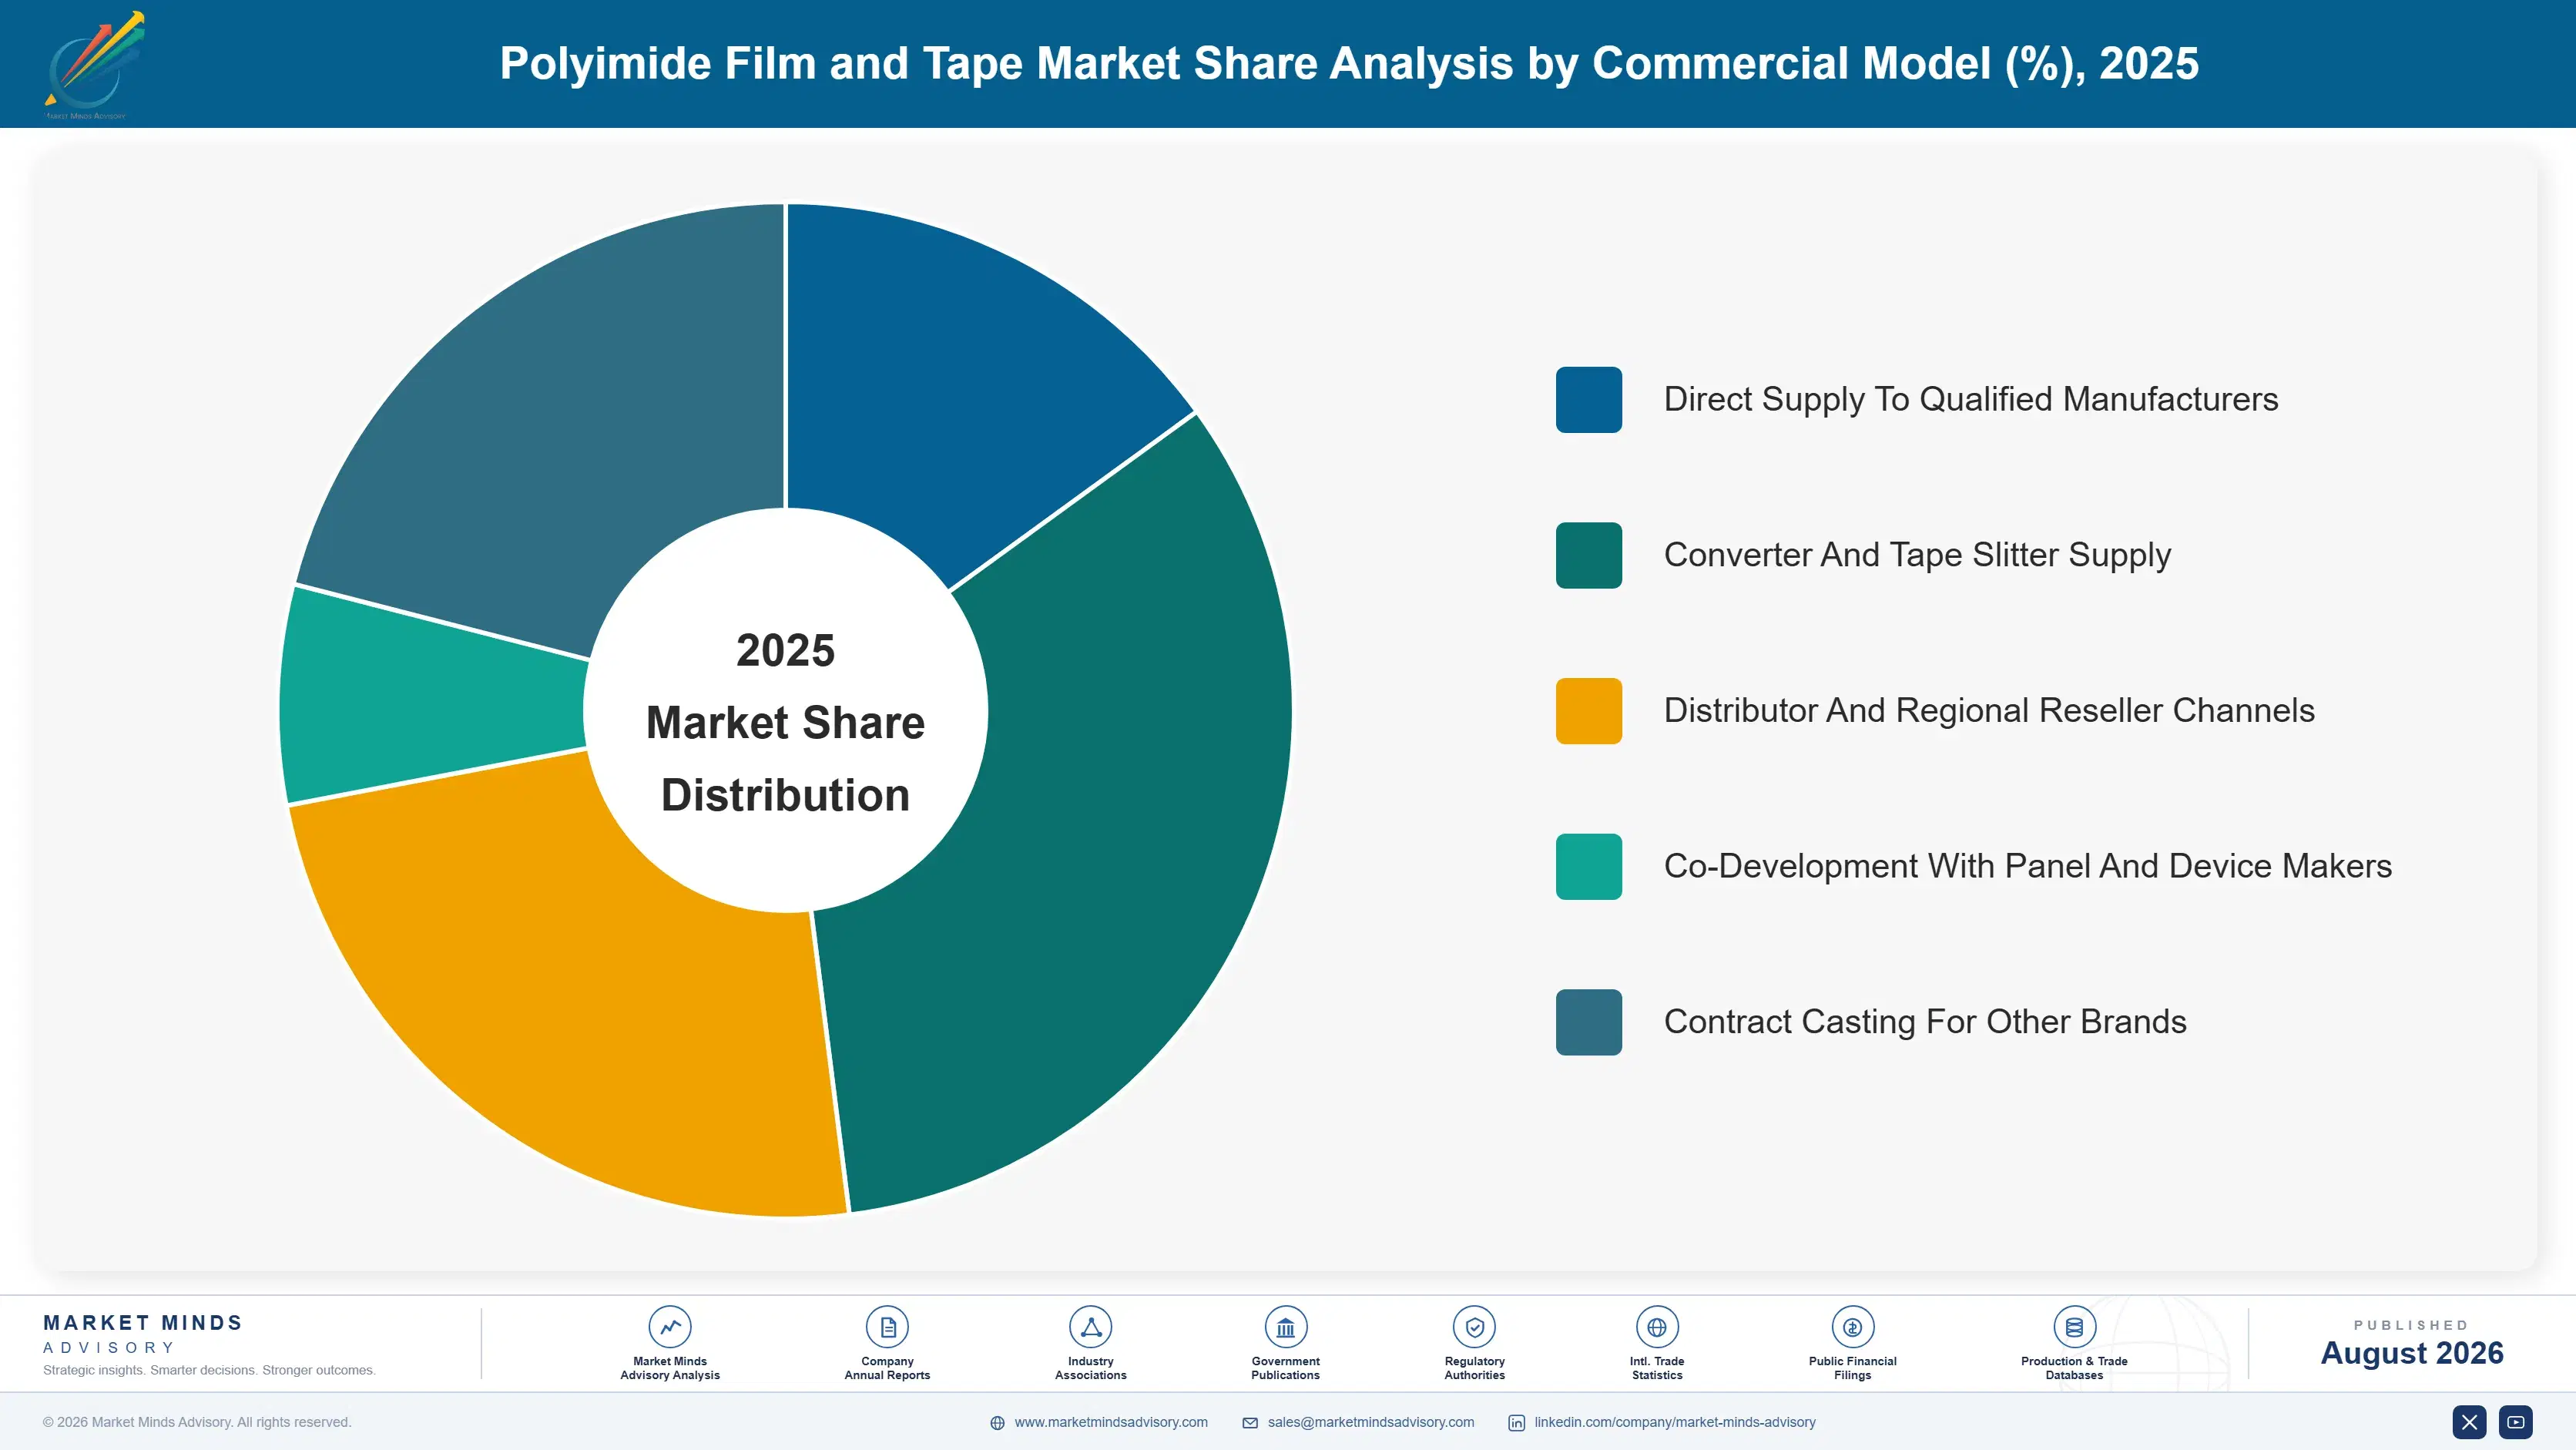Click the envelope icon beside sales email

pos(1250,1423)
